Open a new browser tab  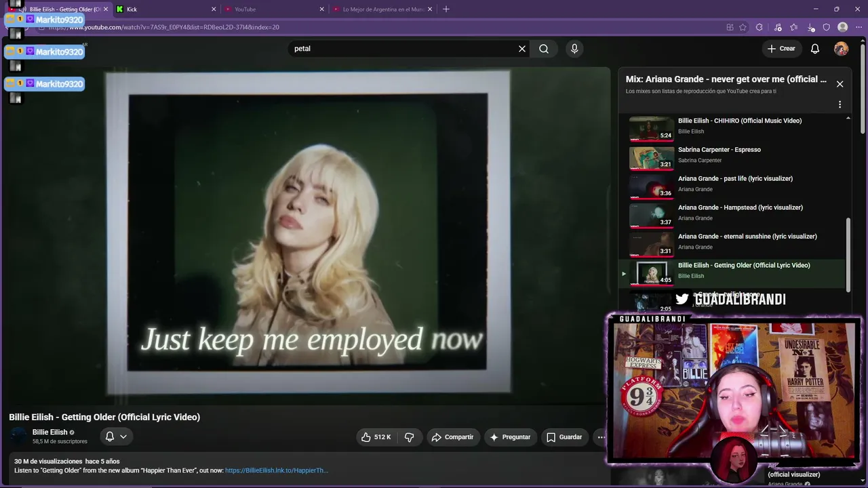coord(446,9)
